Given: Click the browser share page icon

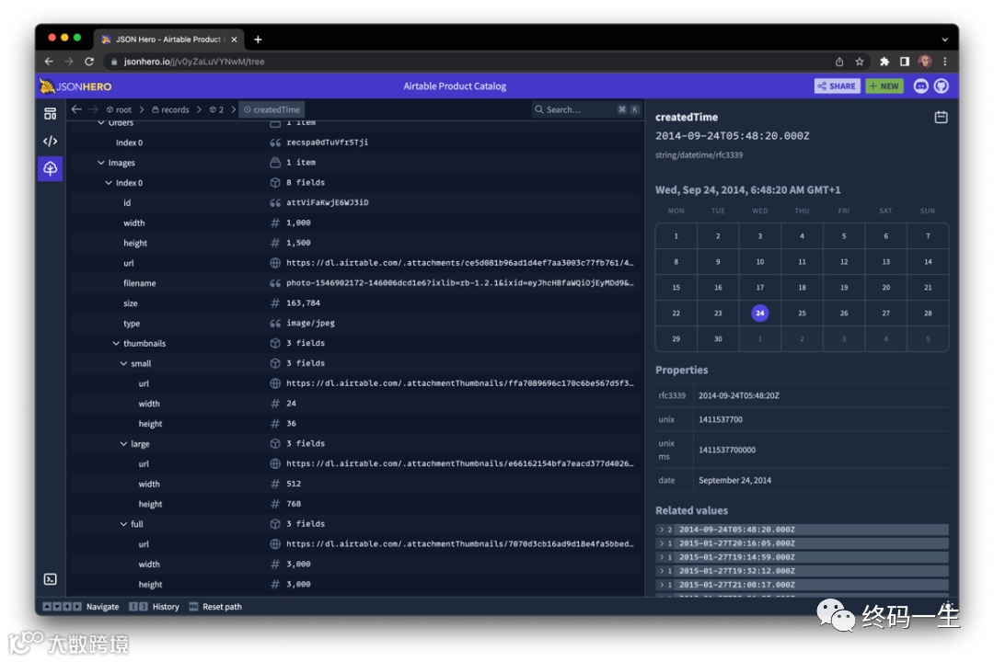Looking at the screenshot, I should pyautogui.click(x=839, y=62).
